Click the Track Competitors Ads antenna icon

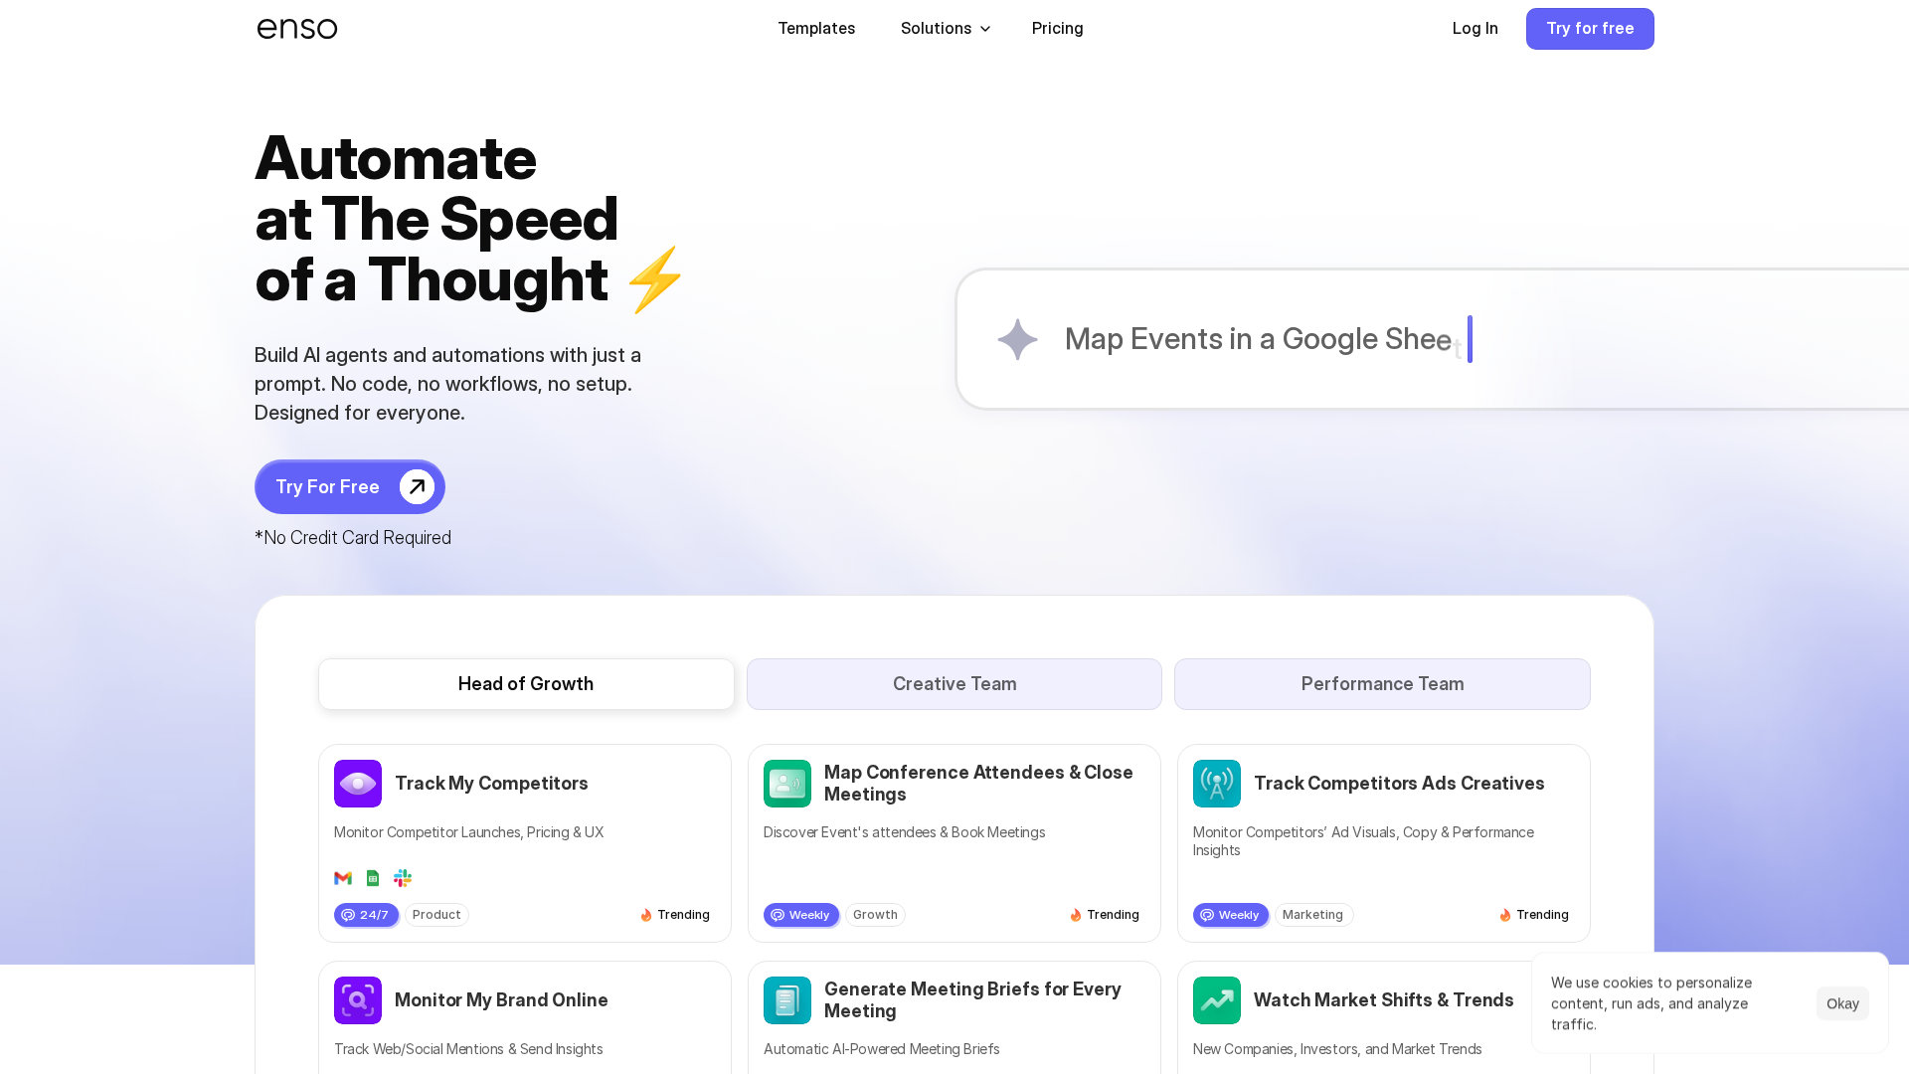pyautogui.click(x=1217, y=784)
